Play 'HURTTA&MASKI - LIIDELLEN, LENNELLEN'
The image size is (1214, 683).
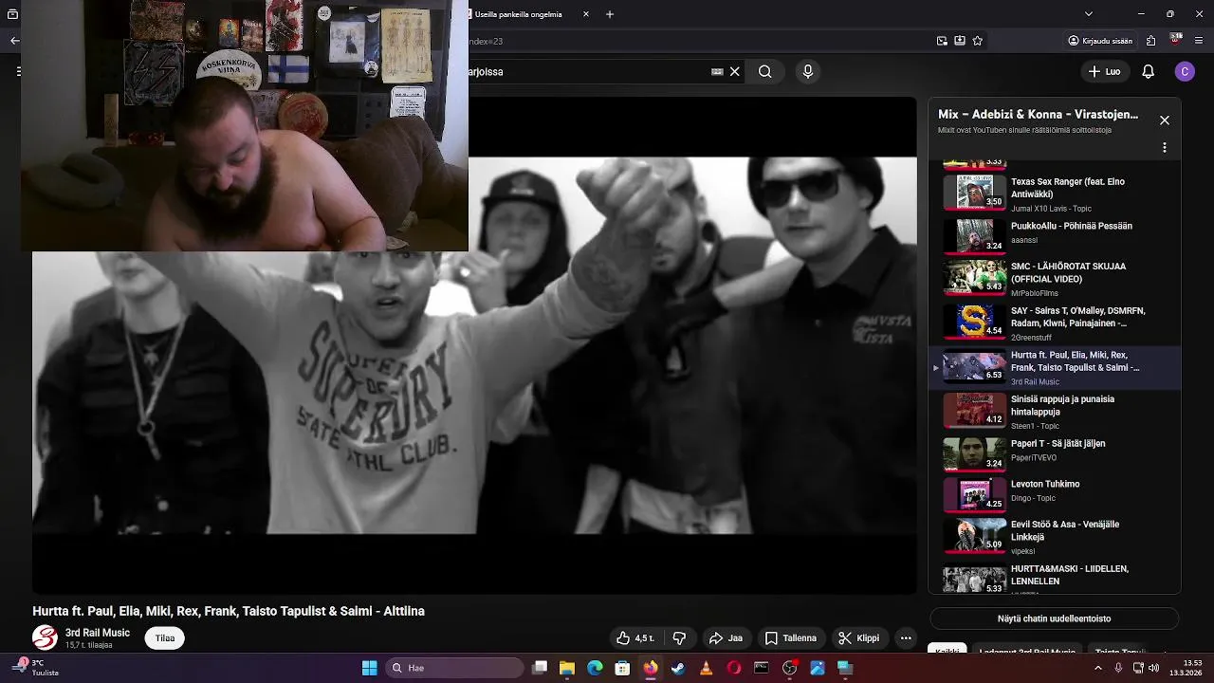[x=1055, y=578]
